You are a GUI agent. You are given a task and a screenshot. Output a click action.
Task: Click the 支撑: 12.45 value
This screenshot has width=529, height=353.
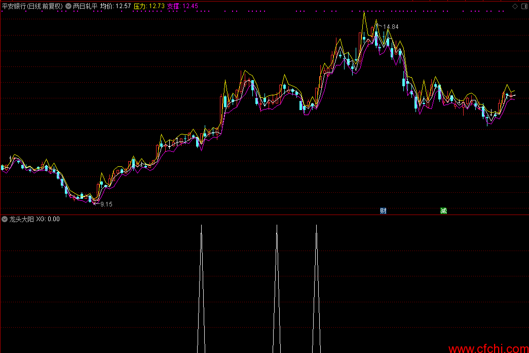pos(182,6)
